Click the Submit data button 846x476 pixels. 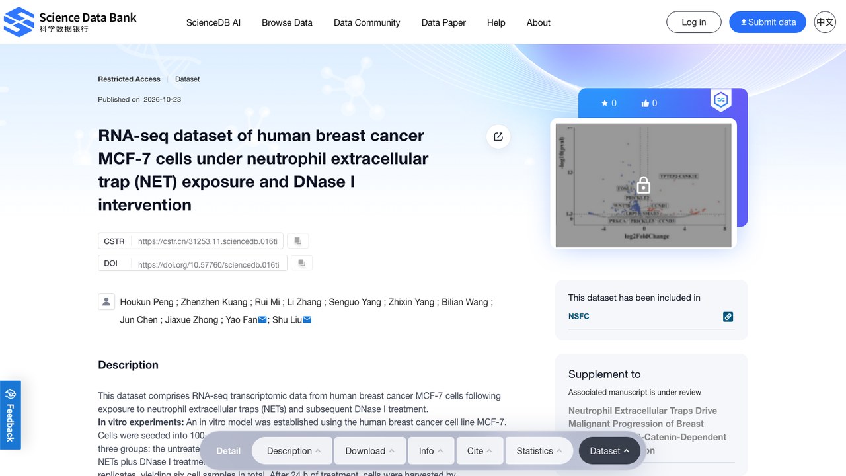(768, 22)
